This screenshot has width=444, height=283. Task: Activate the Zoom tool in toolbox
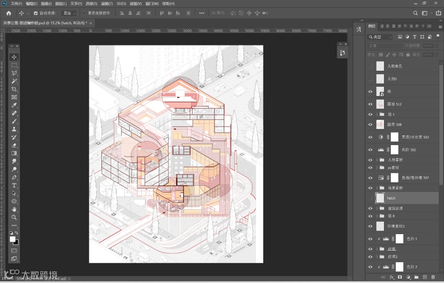pyautogui.click(x=14, y=217)
